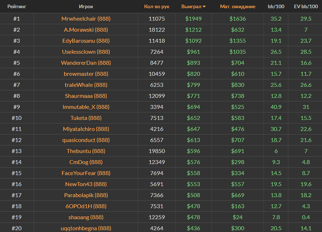The width and height of the screenshot is (322, 232).
Task: Select bb/100 value 9.3
Action: coord(276,162)
